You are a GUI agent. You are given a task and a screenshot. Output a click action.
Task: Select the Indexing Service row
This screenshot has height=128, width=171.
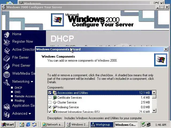click(100, 107)
